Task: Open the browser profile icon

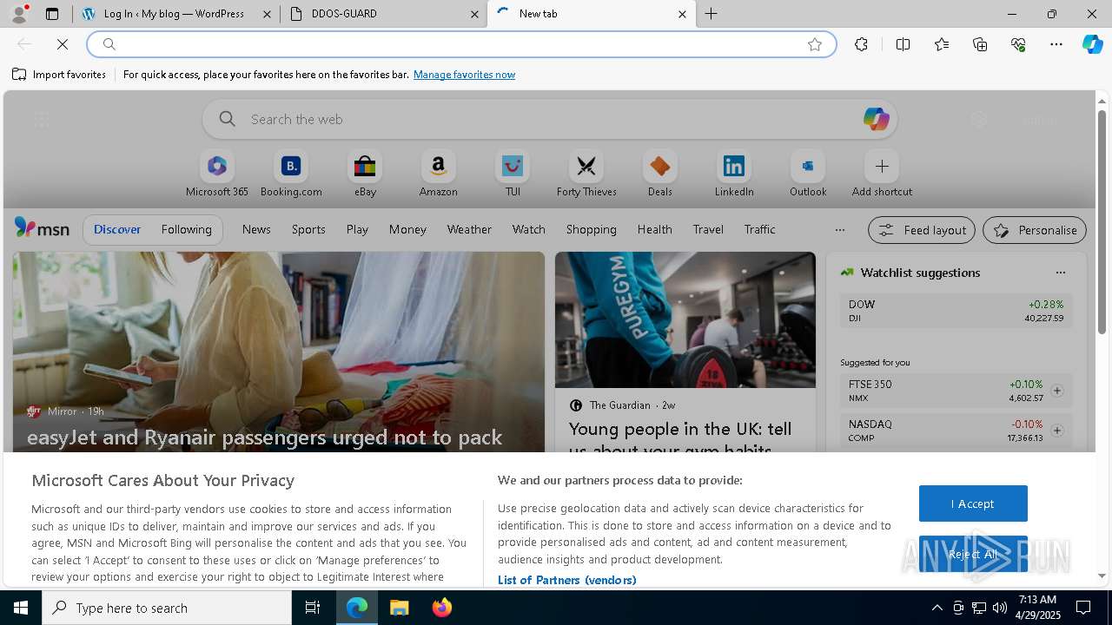Action: click(19, 14)
